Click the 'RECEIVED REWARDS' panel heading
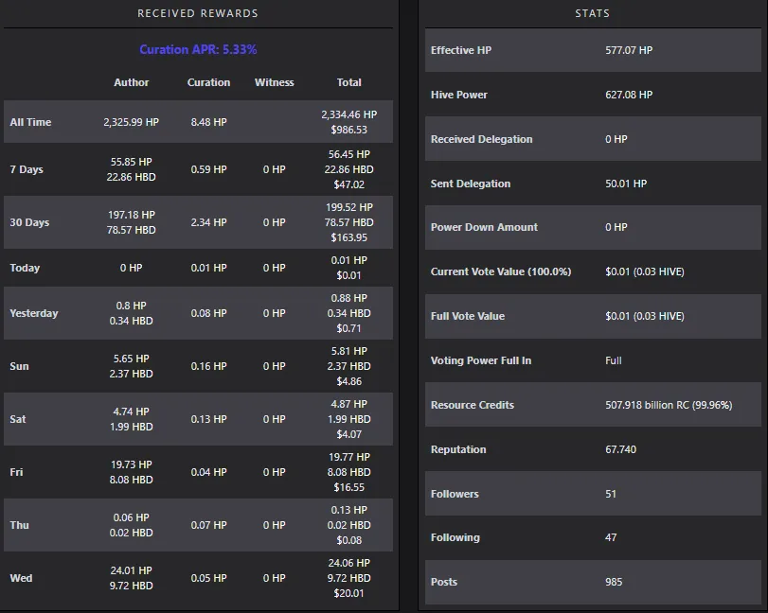The height and width of the screenshot is (613, 768). click(198, 13)
